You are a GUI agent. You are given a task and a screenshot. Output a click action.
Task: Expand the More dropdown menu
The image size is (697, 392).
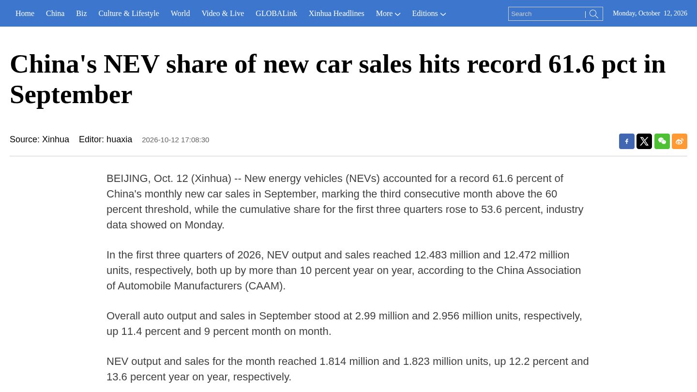(x=388, y=14)
